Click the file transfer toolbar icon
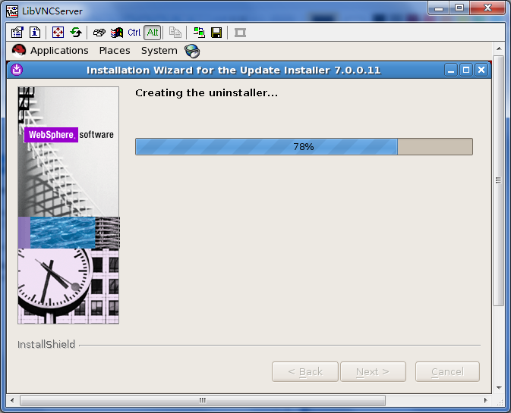 click(x=175, y=33)
